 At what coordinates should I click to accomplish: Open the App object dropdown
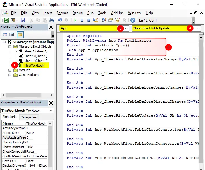point(126,28)
